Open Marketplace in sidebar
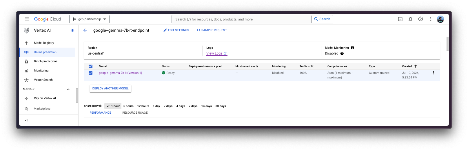468x150 pixels. coord(42,109)
